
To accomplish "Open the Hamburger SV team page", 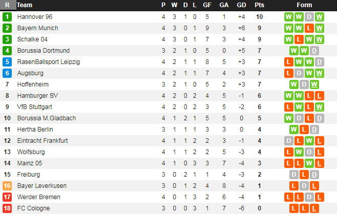I will click(37, 96).
